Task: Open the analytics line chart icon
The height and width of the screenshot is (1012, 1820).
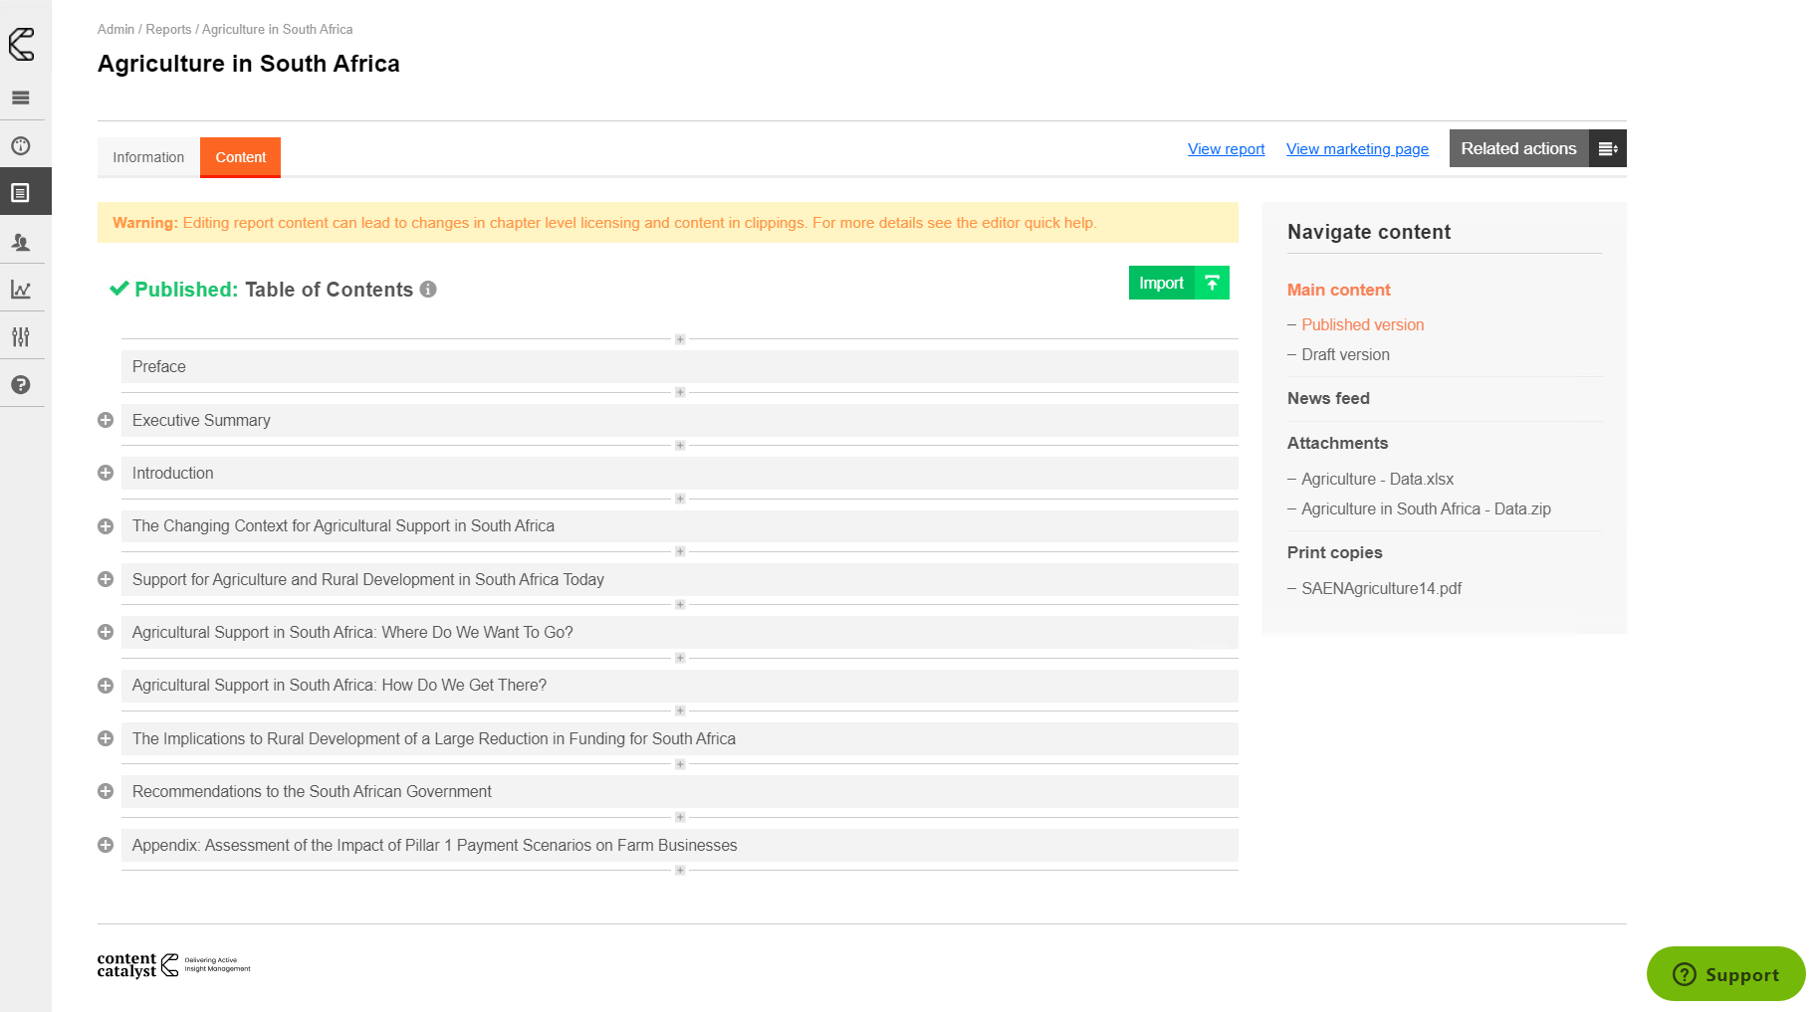Action: [x=21, y=290]
